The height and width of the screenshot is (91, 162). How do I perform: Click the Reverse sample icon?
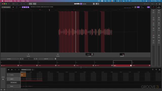[x=28, y=54]
